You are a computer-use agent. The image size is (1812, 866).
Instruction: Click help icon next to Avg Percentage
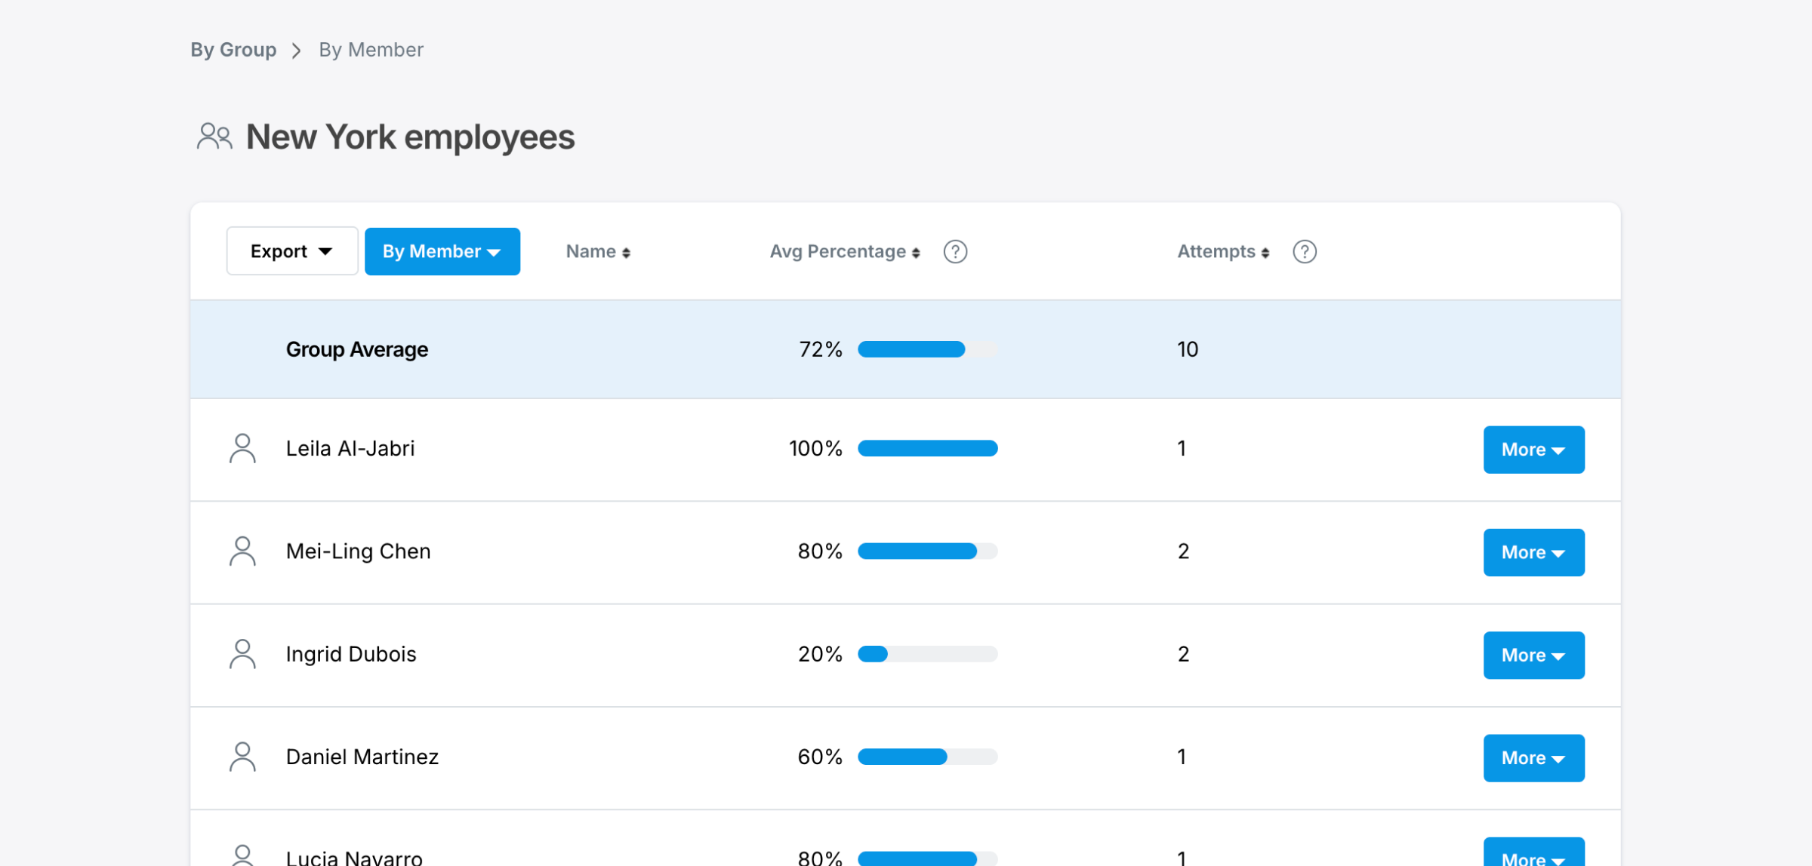pos(955,251)
